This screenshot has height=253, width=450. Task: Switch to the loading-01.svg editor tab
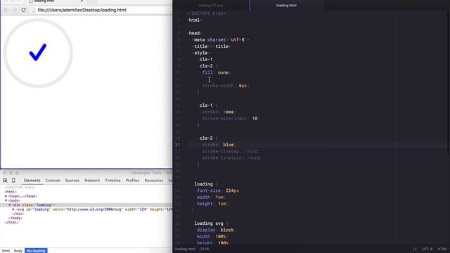[x=211, y=5]
